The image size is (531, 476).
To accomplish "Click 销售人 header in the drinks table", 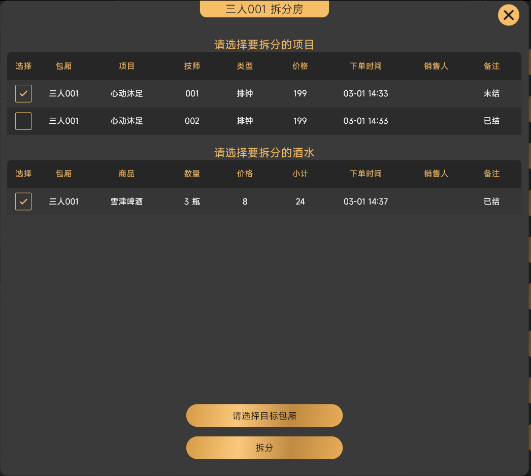I will click(436, 174).
